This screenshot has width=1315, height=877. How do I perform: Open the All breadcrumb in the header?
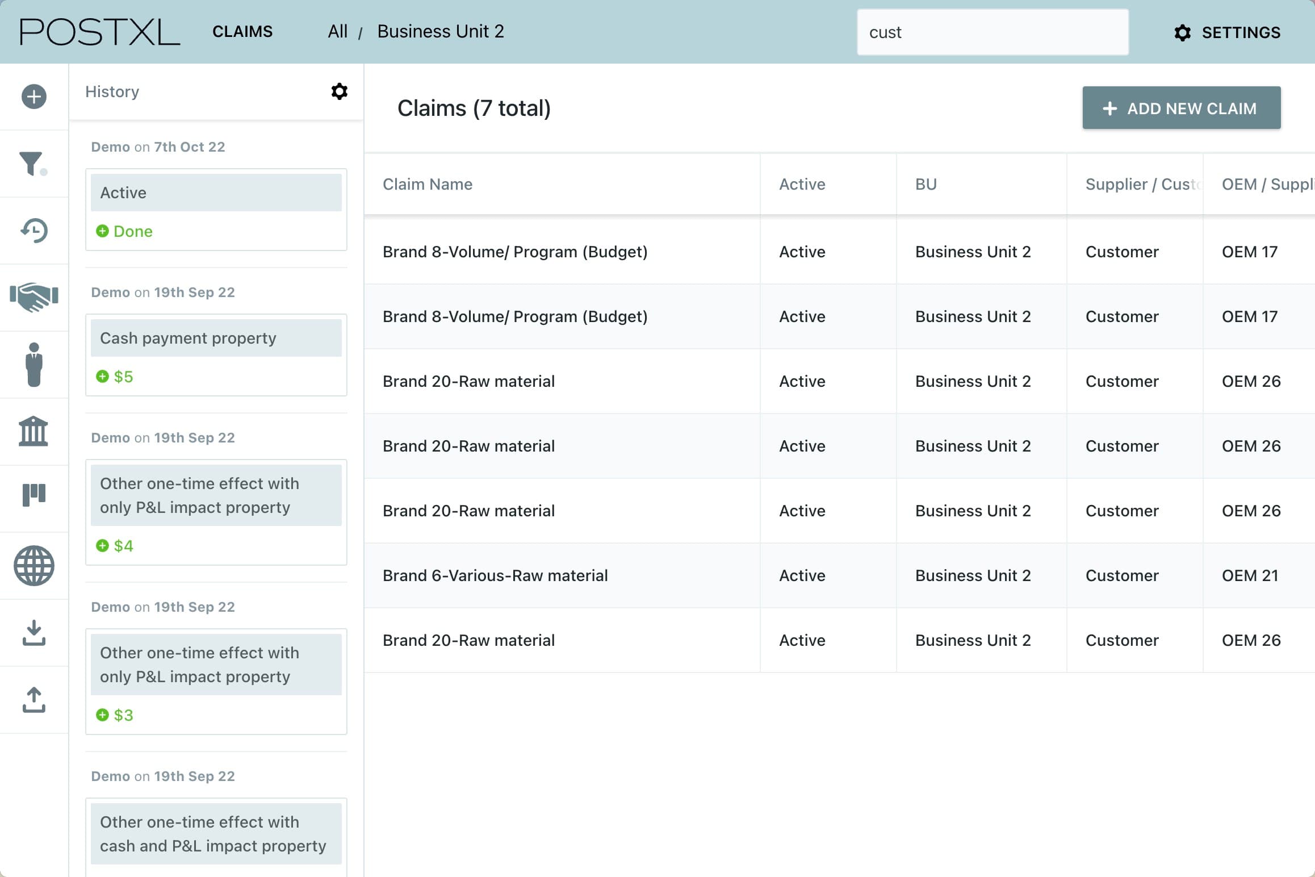pyautogui.click(x=337, y=31)
